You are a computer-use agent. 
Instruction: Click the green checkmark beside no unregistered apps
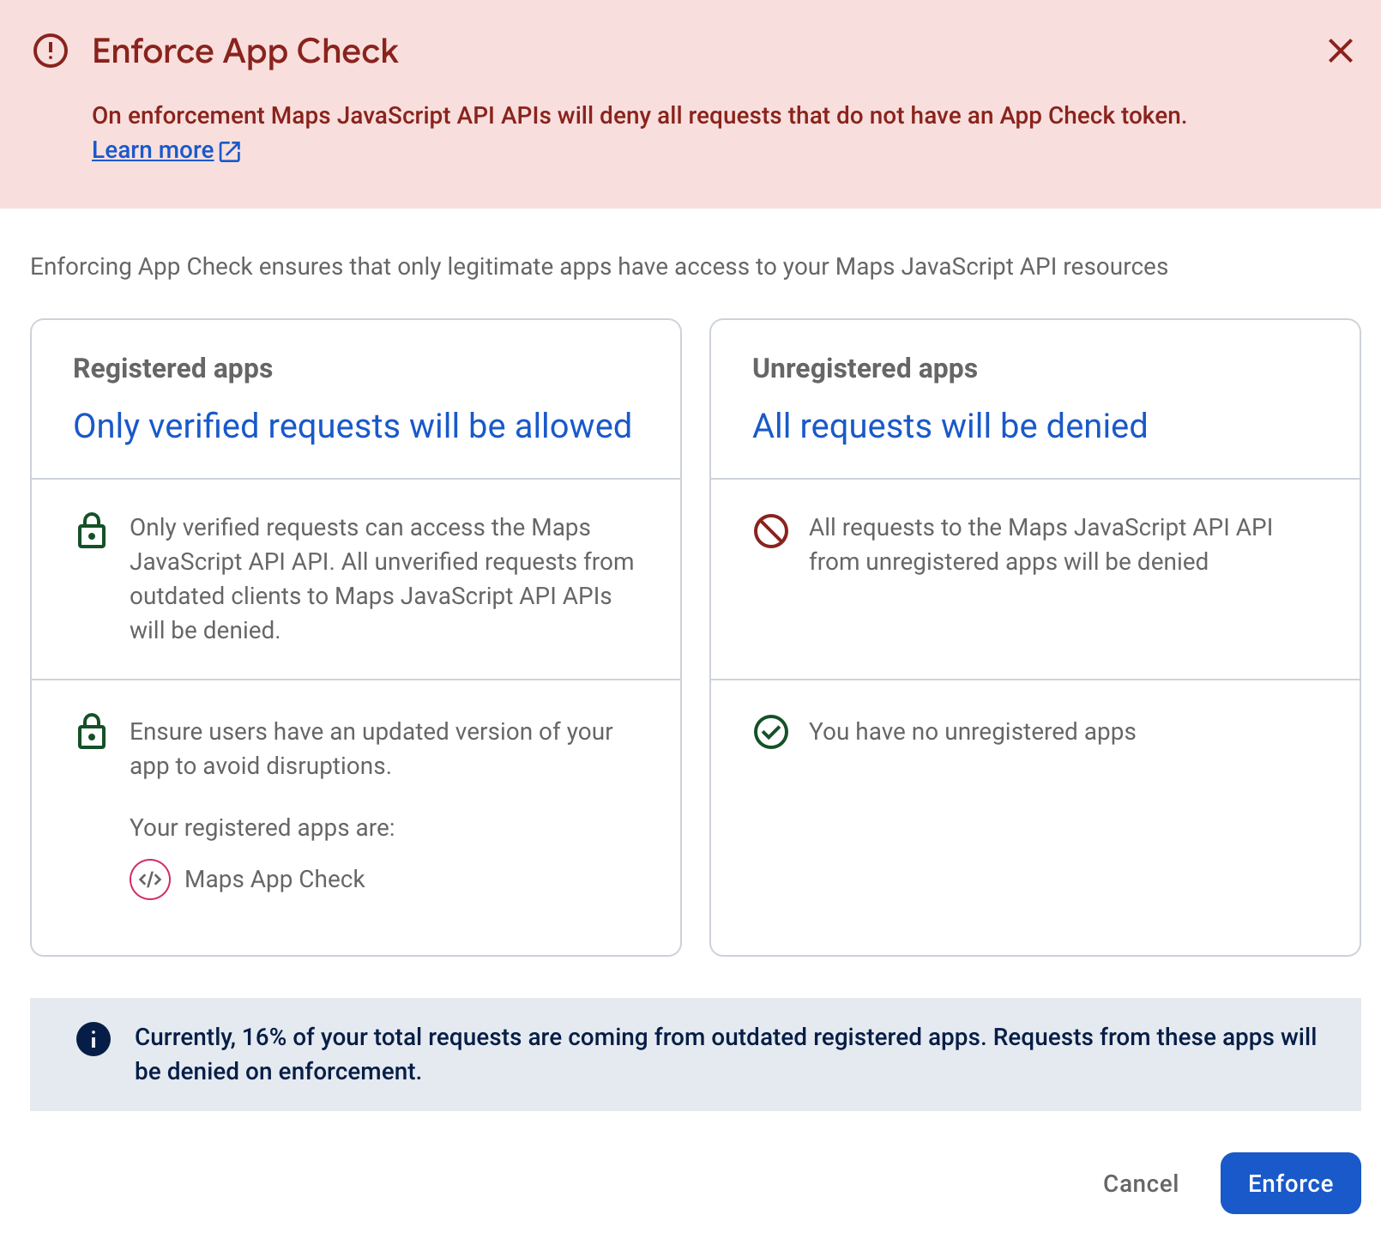pos(770,734)
